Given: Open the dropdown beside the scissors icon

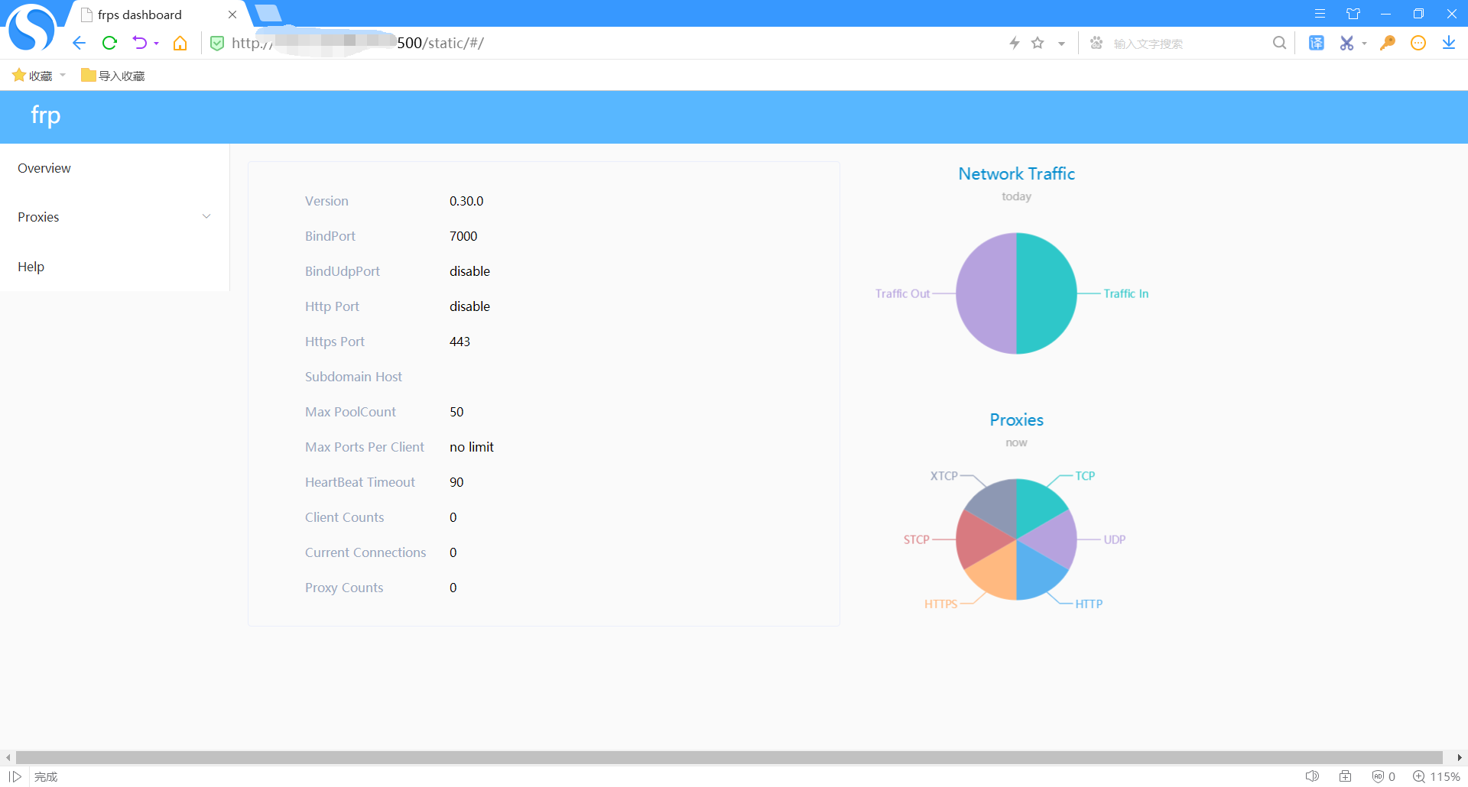Looking at the screenshot, I should tap(1364, 44).
